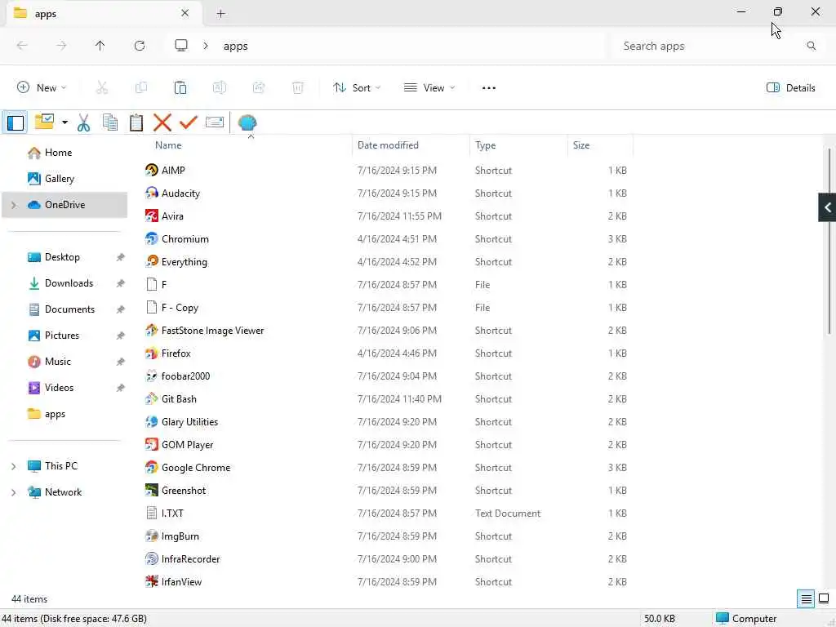Select the Chromium shortcut icon
The width and height of the screenshot is (836, 627).
point(151,239)
